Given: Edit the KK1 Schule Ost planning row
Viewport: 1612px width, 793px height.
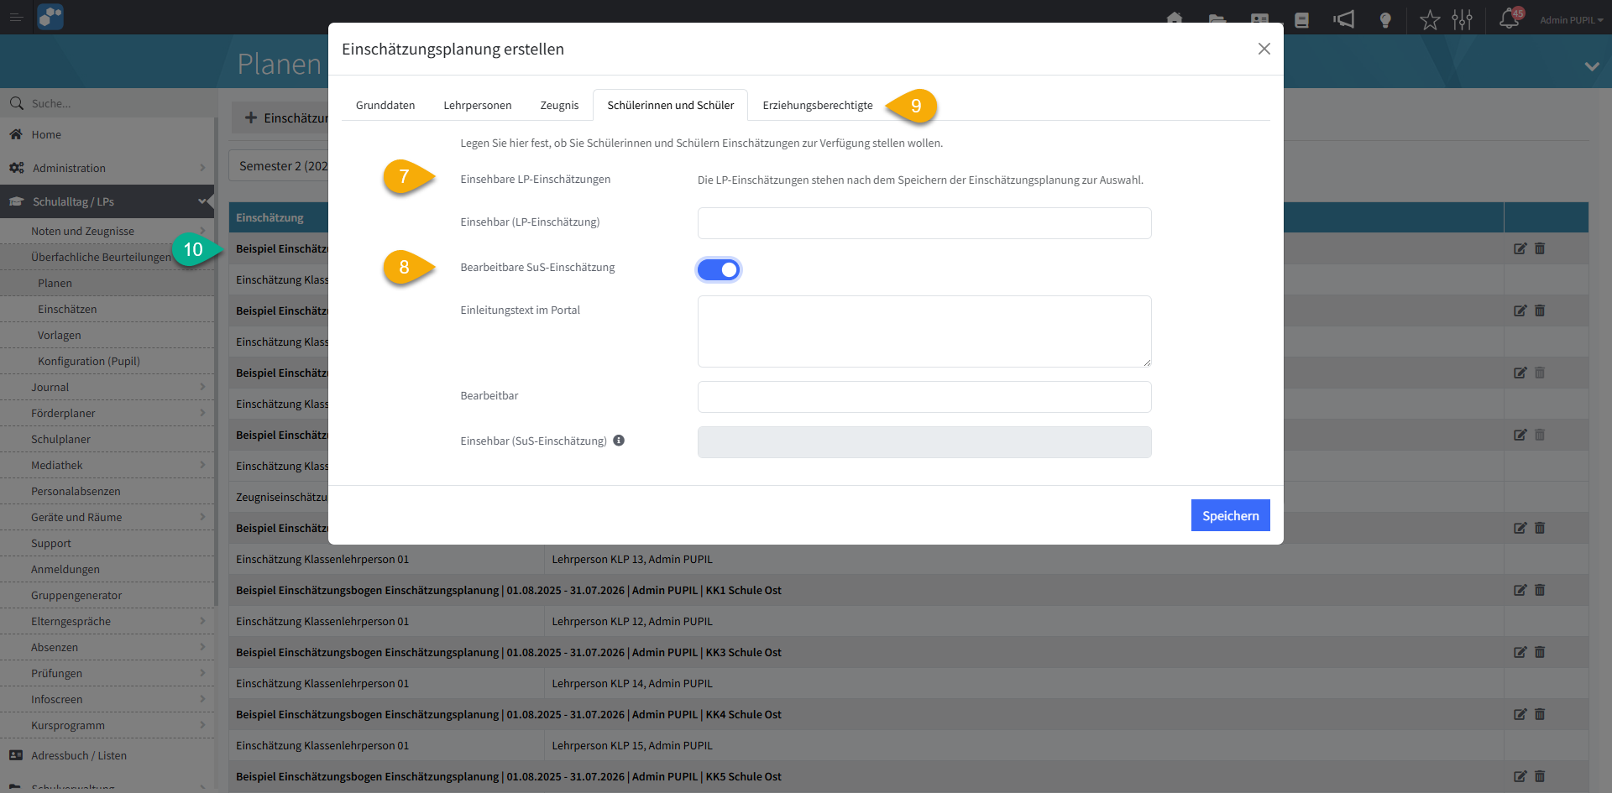Looking at the screenshot, I should coord(1520,590).
